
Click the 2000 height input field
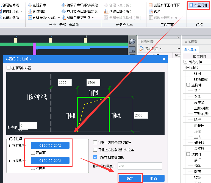[141, 115]
